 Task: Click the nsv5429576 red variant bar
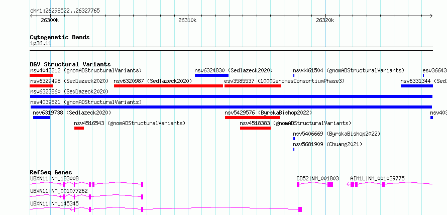(x=253, y=118)
